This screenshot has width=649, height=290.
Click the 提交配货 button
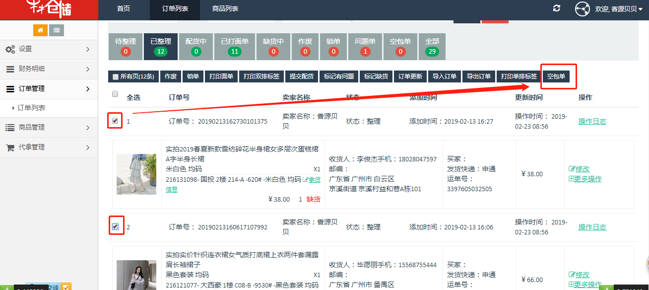[x=302, y=76]
